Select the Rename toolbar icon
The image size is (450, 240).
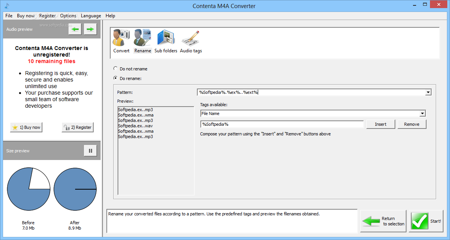pos(143,41)
